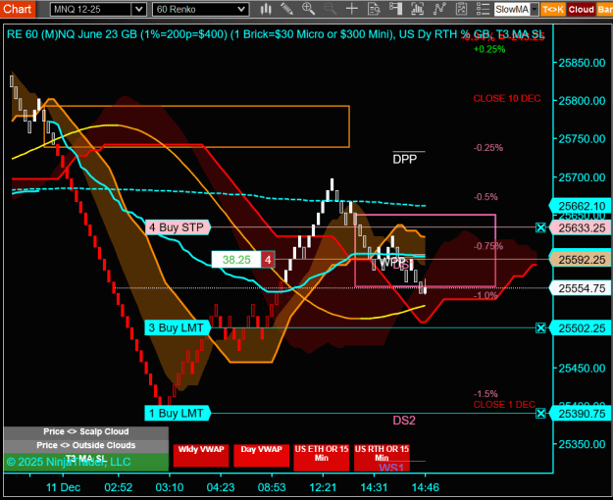
Task: Click the +0.25% green label
Action: [489, 49]
